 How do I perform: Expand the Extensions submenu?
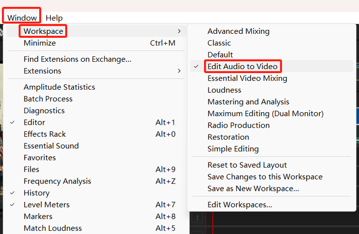42,71
